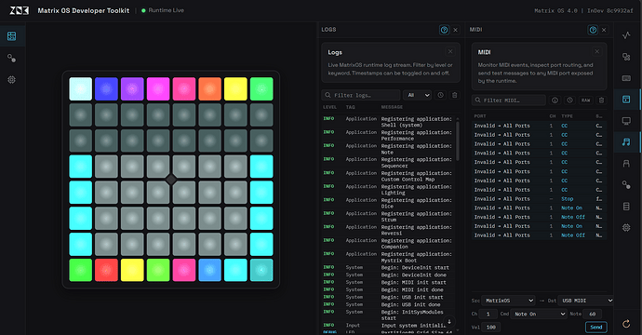Open the database storage panel icon
642x335 pixels.
pos(626,206)
